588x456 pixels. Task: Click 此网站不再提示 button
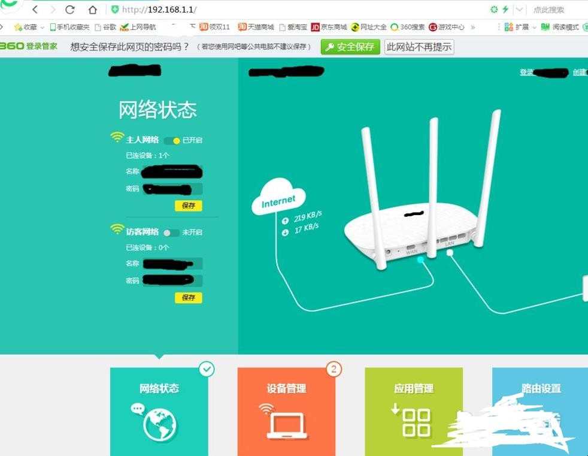pos(419,47)
